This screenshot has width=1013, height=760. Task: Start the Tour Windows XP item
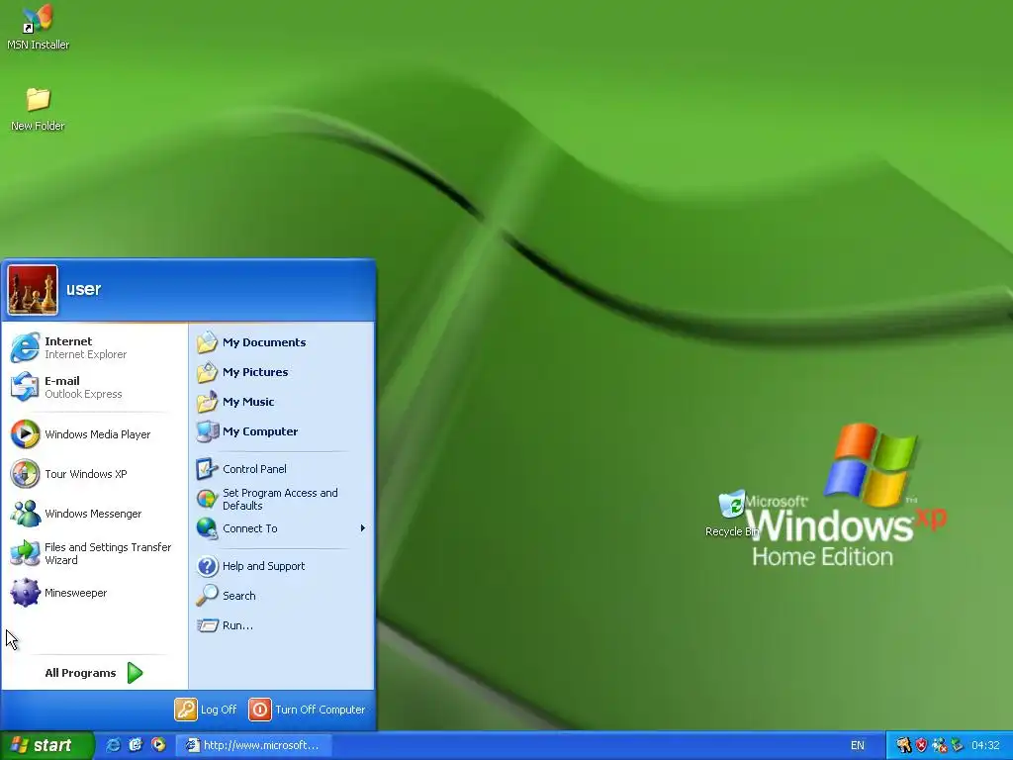tap(94, 474)
